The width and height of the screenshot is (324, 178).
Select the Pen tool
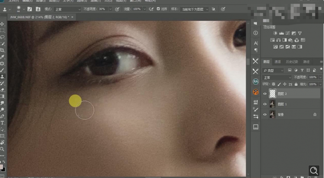tap(2, 116)
